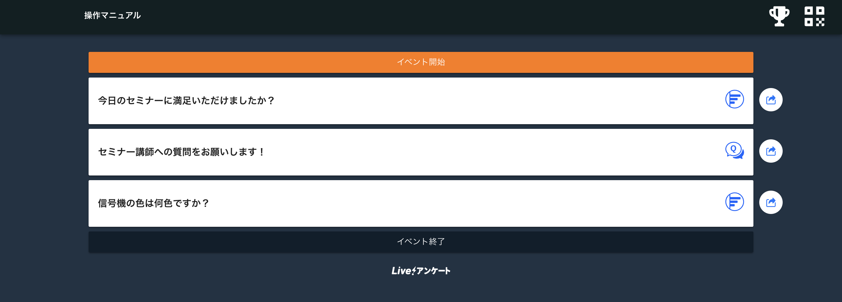The height and width of the screenshot is (302, 842).
Task: Click the 今日のセミナー question title text
Action: (186, 101)
